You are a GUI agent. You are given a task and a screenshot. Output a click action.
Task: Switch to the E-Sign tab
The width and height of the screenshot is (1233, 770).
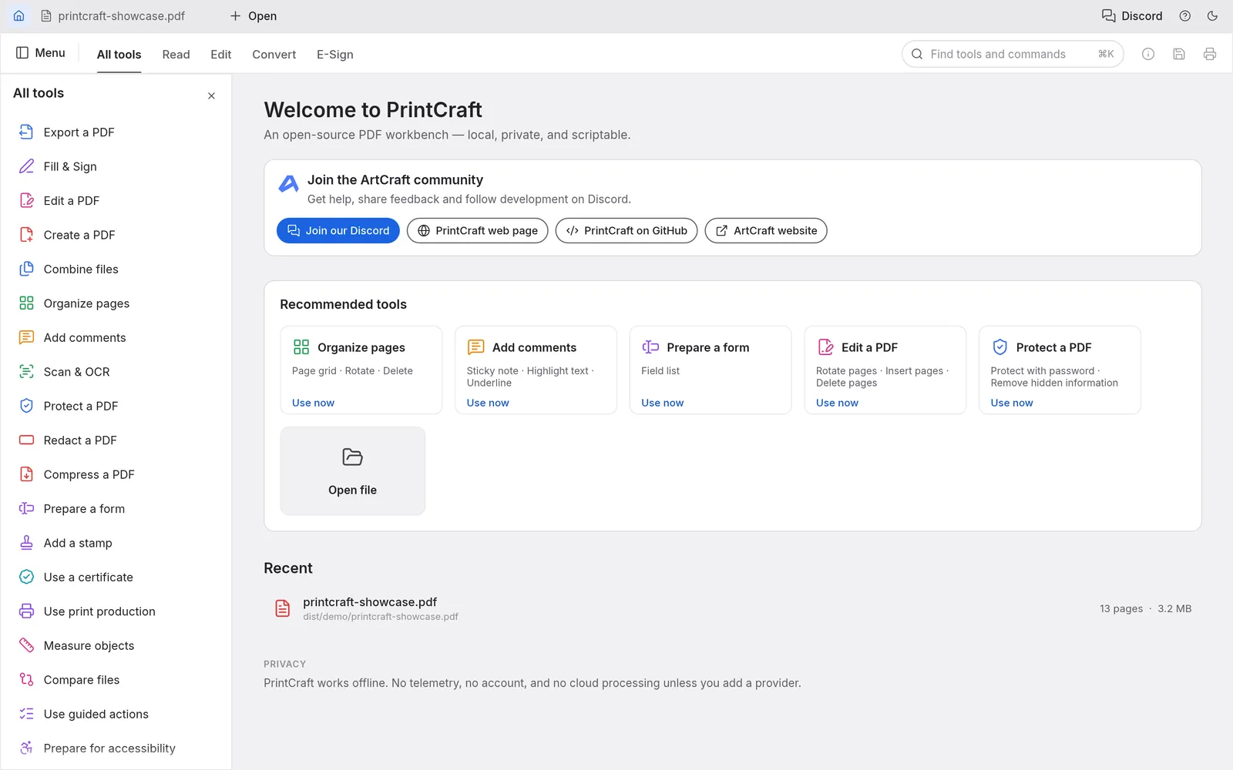pos(335,55)
